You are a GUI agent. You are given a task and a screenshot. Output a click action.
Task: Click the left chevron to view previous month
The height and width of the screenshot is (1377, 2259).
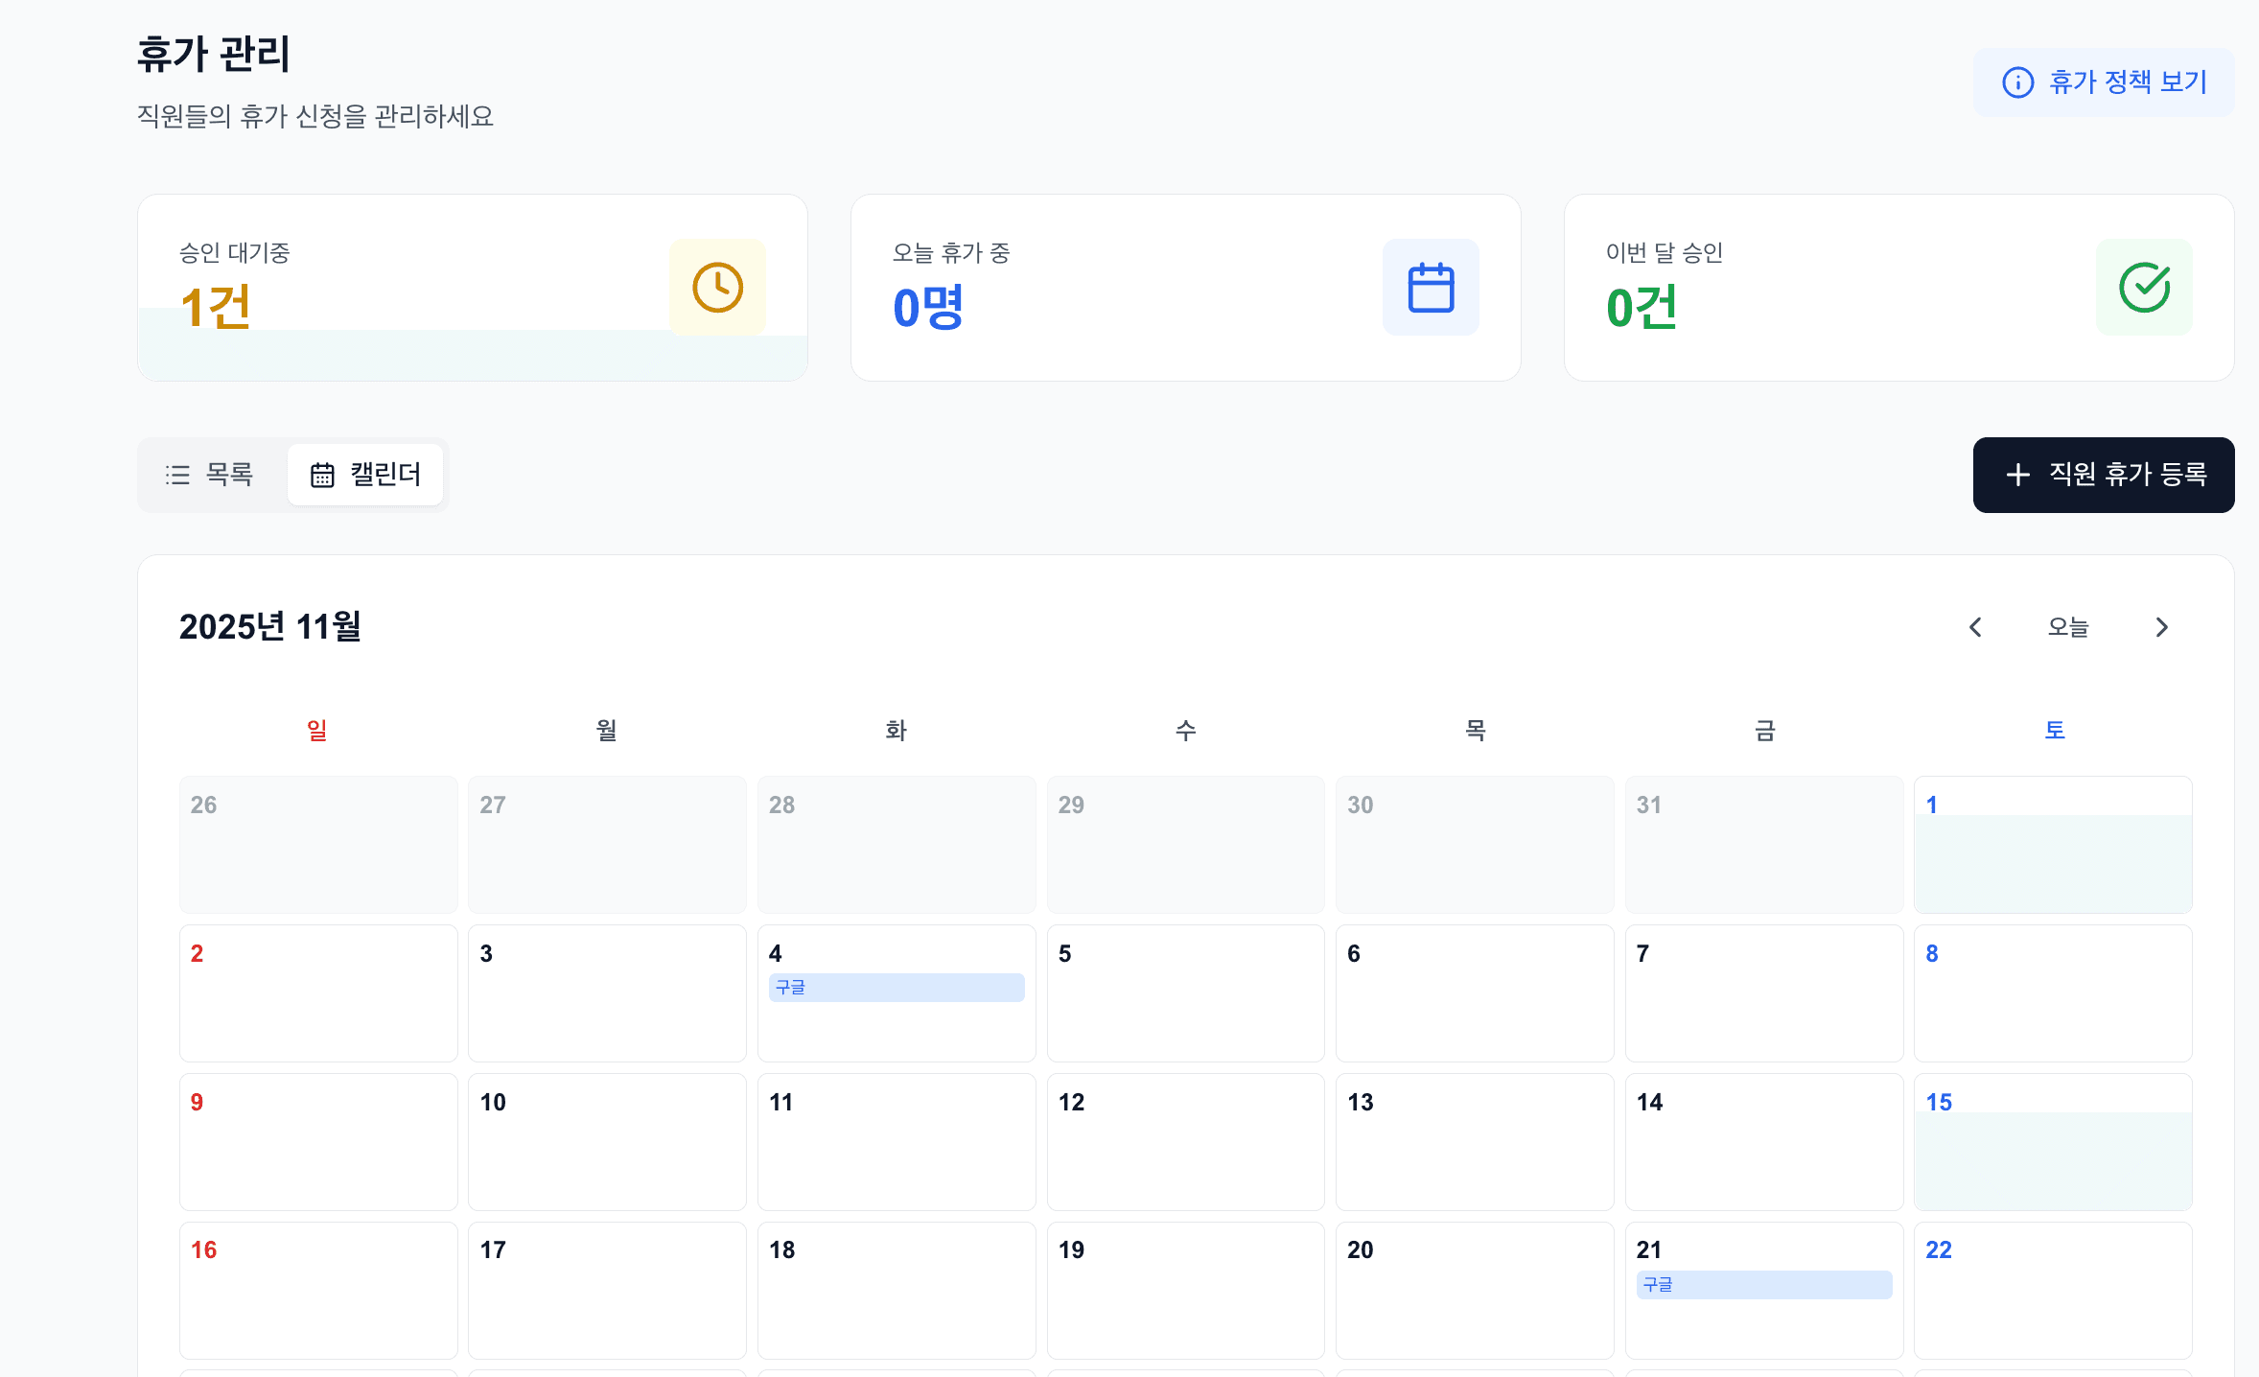pyautogui.click(x=1975, y=626)
